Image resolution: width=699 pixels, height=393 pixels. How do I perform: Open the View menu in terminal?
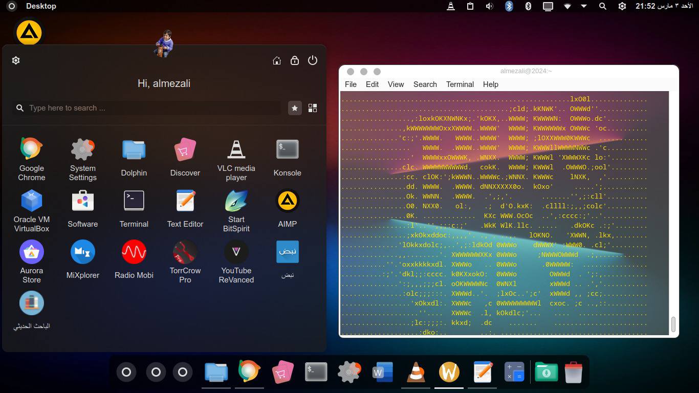(396, 84)
